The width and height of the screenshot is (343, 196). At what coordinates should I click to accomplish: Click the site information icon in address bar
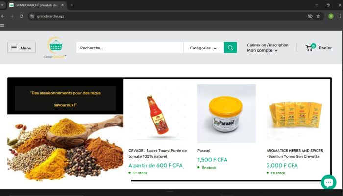[x=32, y=16]
